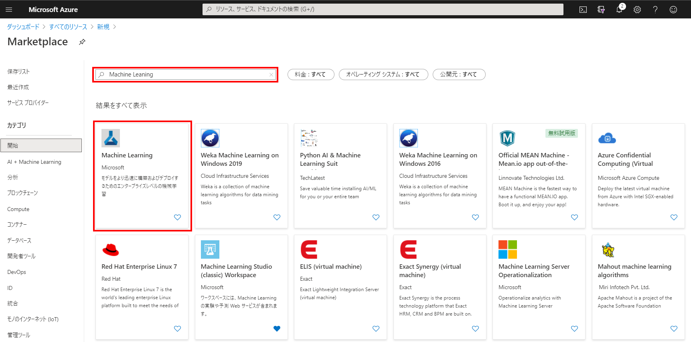
Task: Click the Weka Windows 2019 bird icon
Action: pos(210,138)
